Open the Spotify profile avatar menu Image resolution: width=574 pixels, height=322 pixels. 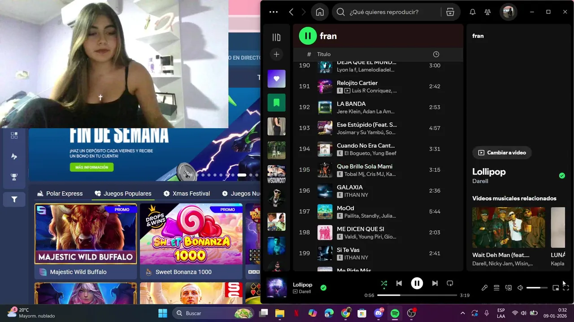[508, 12]
